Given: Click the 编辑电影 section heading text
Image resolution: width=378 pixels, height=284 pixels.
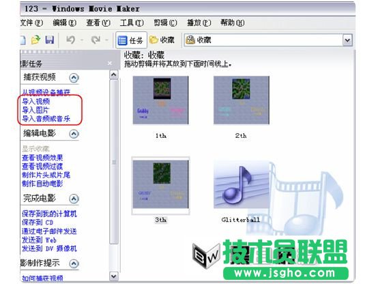Looking at the screenshot, I should pyautogui.click(x=40, y=133).
